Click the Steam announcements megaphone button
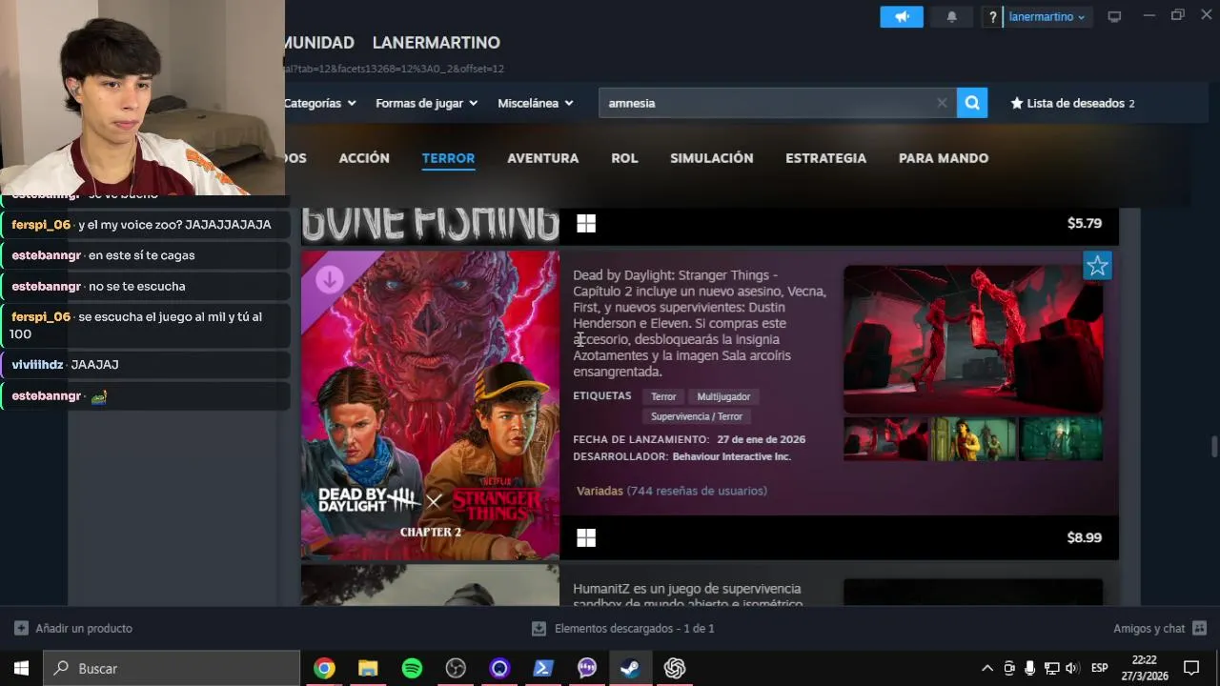Screen dimensions: 1220x686 pos(902,17)
